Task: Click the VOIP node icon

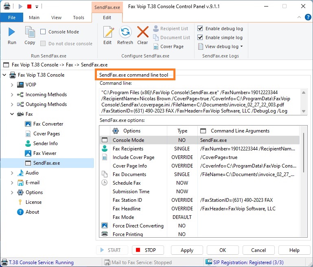Action: tap(20, 85)
